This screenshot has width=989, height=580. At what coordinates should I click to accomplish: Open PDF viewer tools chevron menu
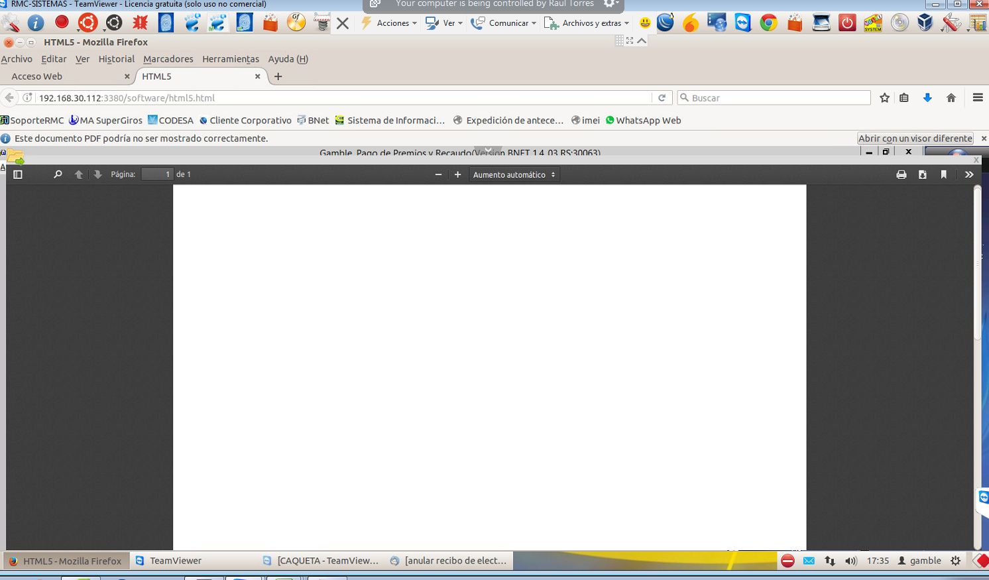pyautogui.click(x=969, y=174)
